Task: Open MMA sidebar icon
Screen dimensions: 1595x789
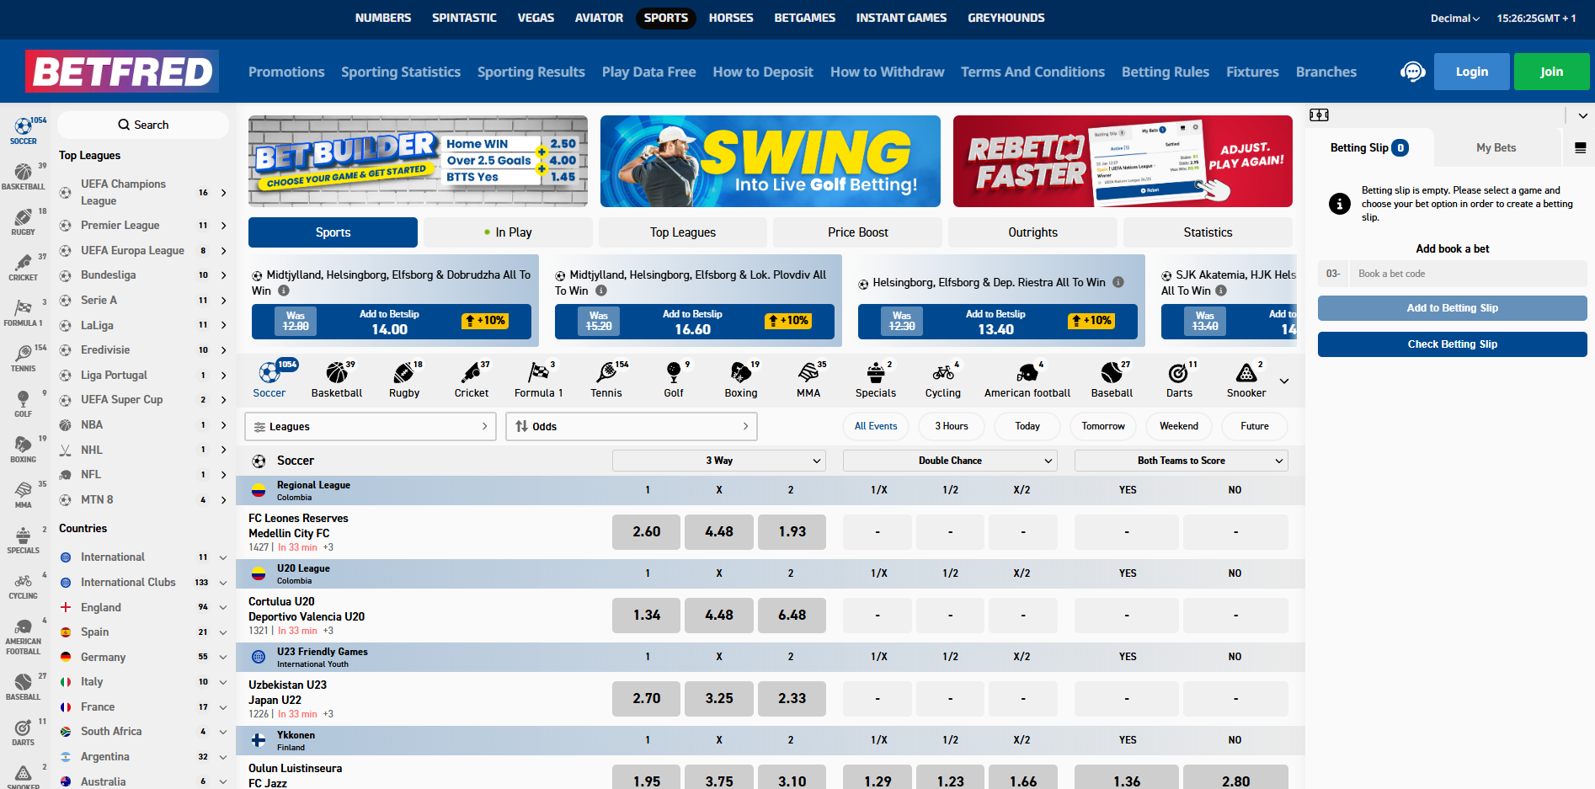Action: click(24, 495)
